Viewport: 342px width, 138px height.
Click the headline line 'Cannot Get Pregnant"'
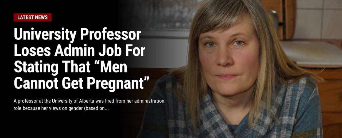81,83
